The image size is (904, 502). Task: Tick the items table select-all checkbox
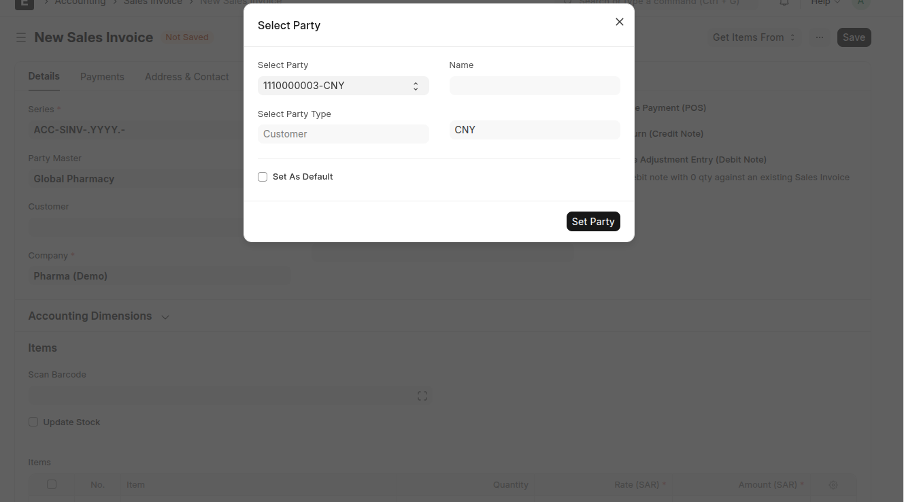click(52, 484)
